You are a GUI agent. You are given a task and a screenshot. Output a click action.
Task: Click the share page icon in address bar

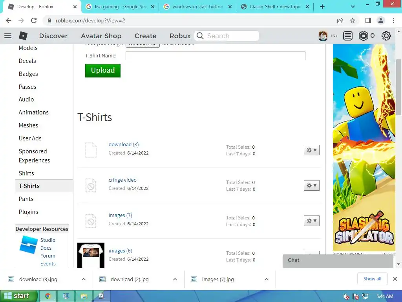tap(340, 20)
